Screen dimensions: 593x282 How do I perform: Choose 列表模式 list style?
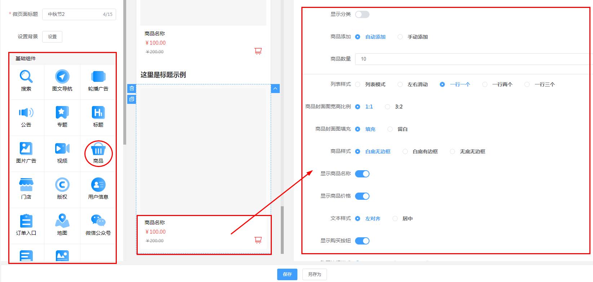370,84
